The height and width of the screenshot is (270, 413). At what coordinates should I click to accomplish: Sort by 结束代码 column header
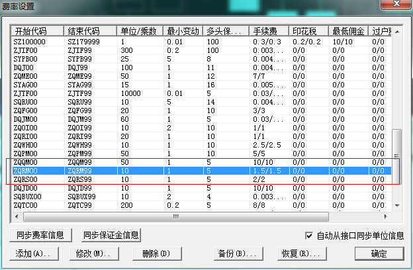90,31
